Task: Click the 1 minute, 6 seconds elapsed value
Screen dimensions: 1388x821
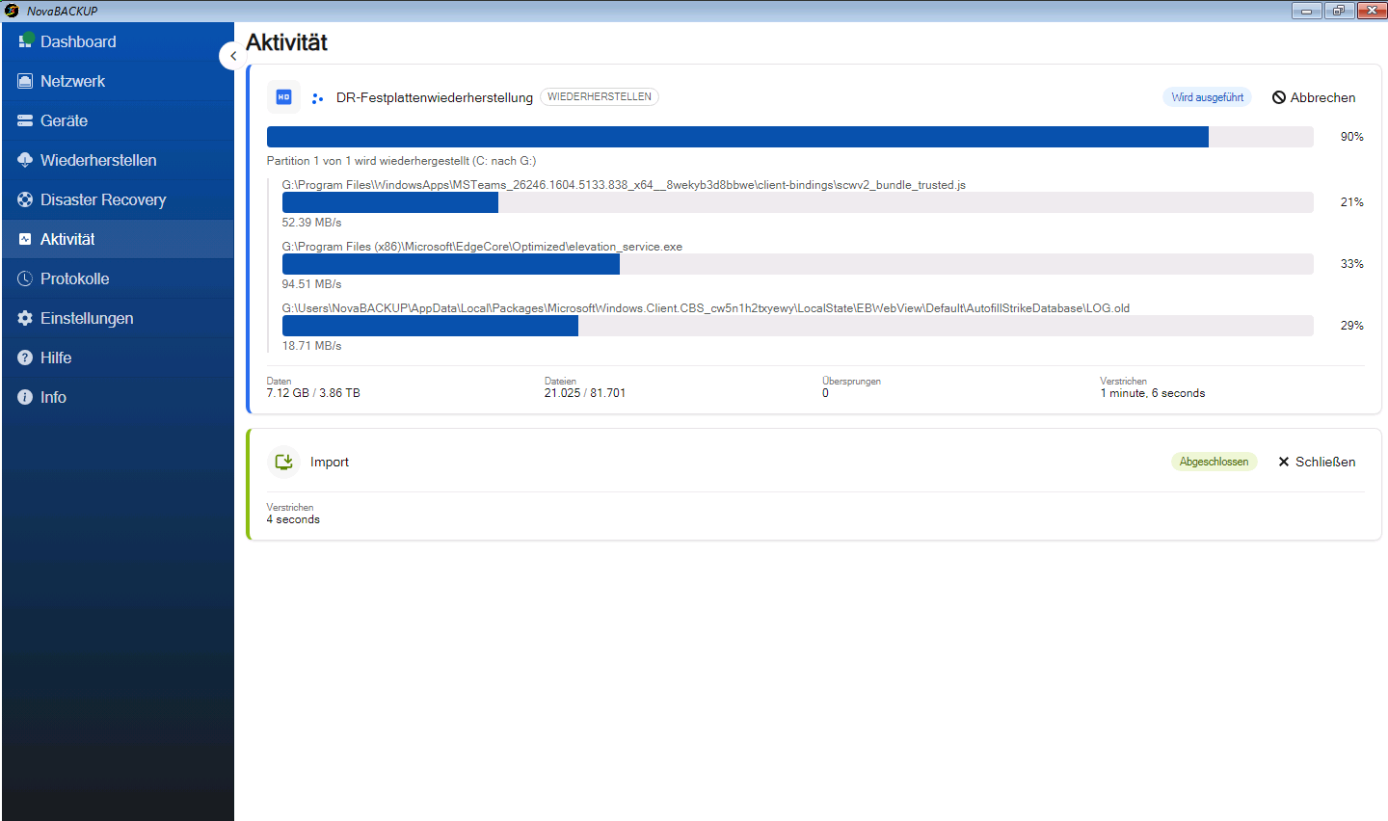Action: 1153,393
